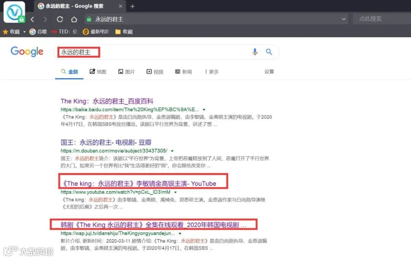Close the 永远的君主 Google tab
Viewport: 411px width, 259px height.
120,6
